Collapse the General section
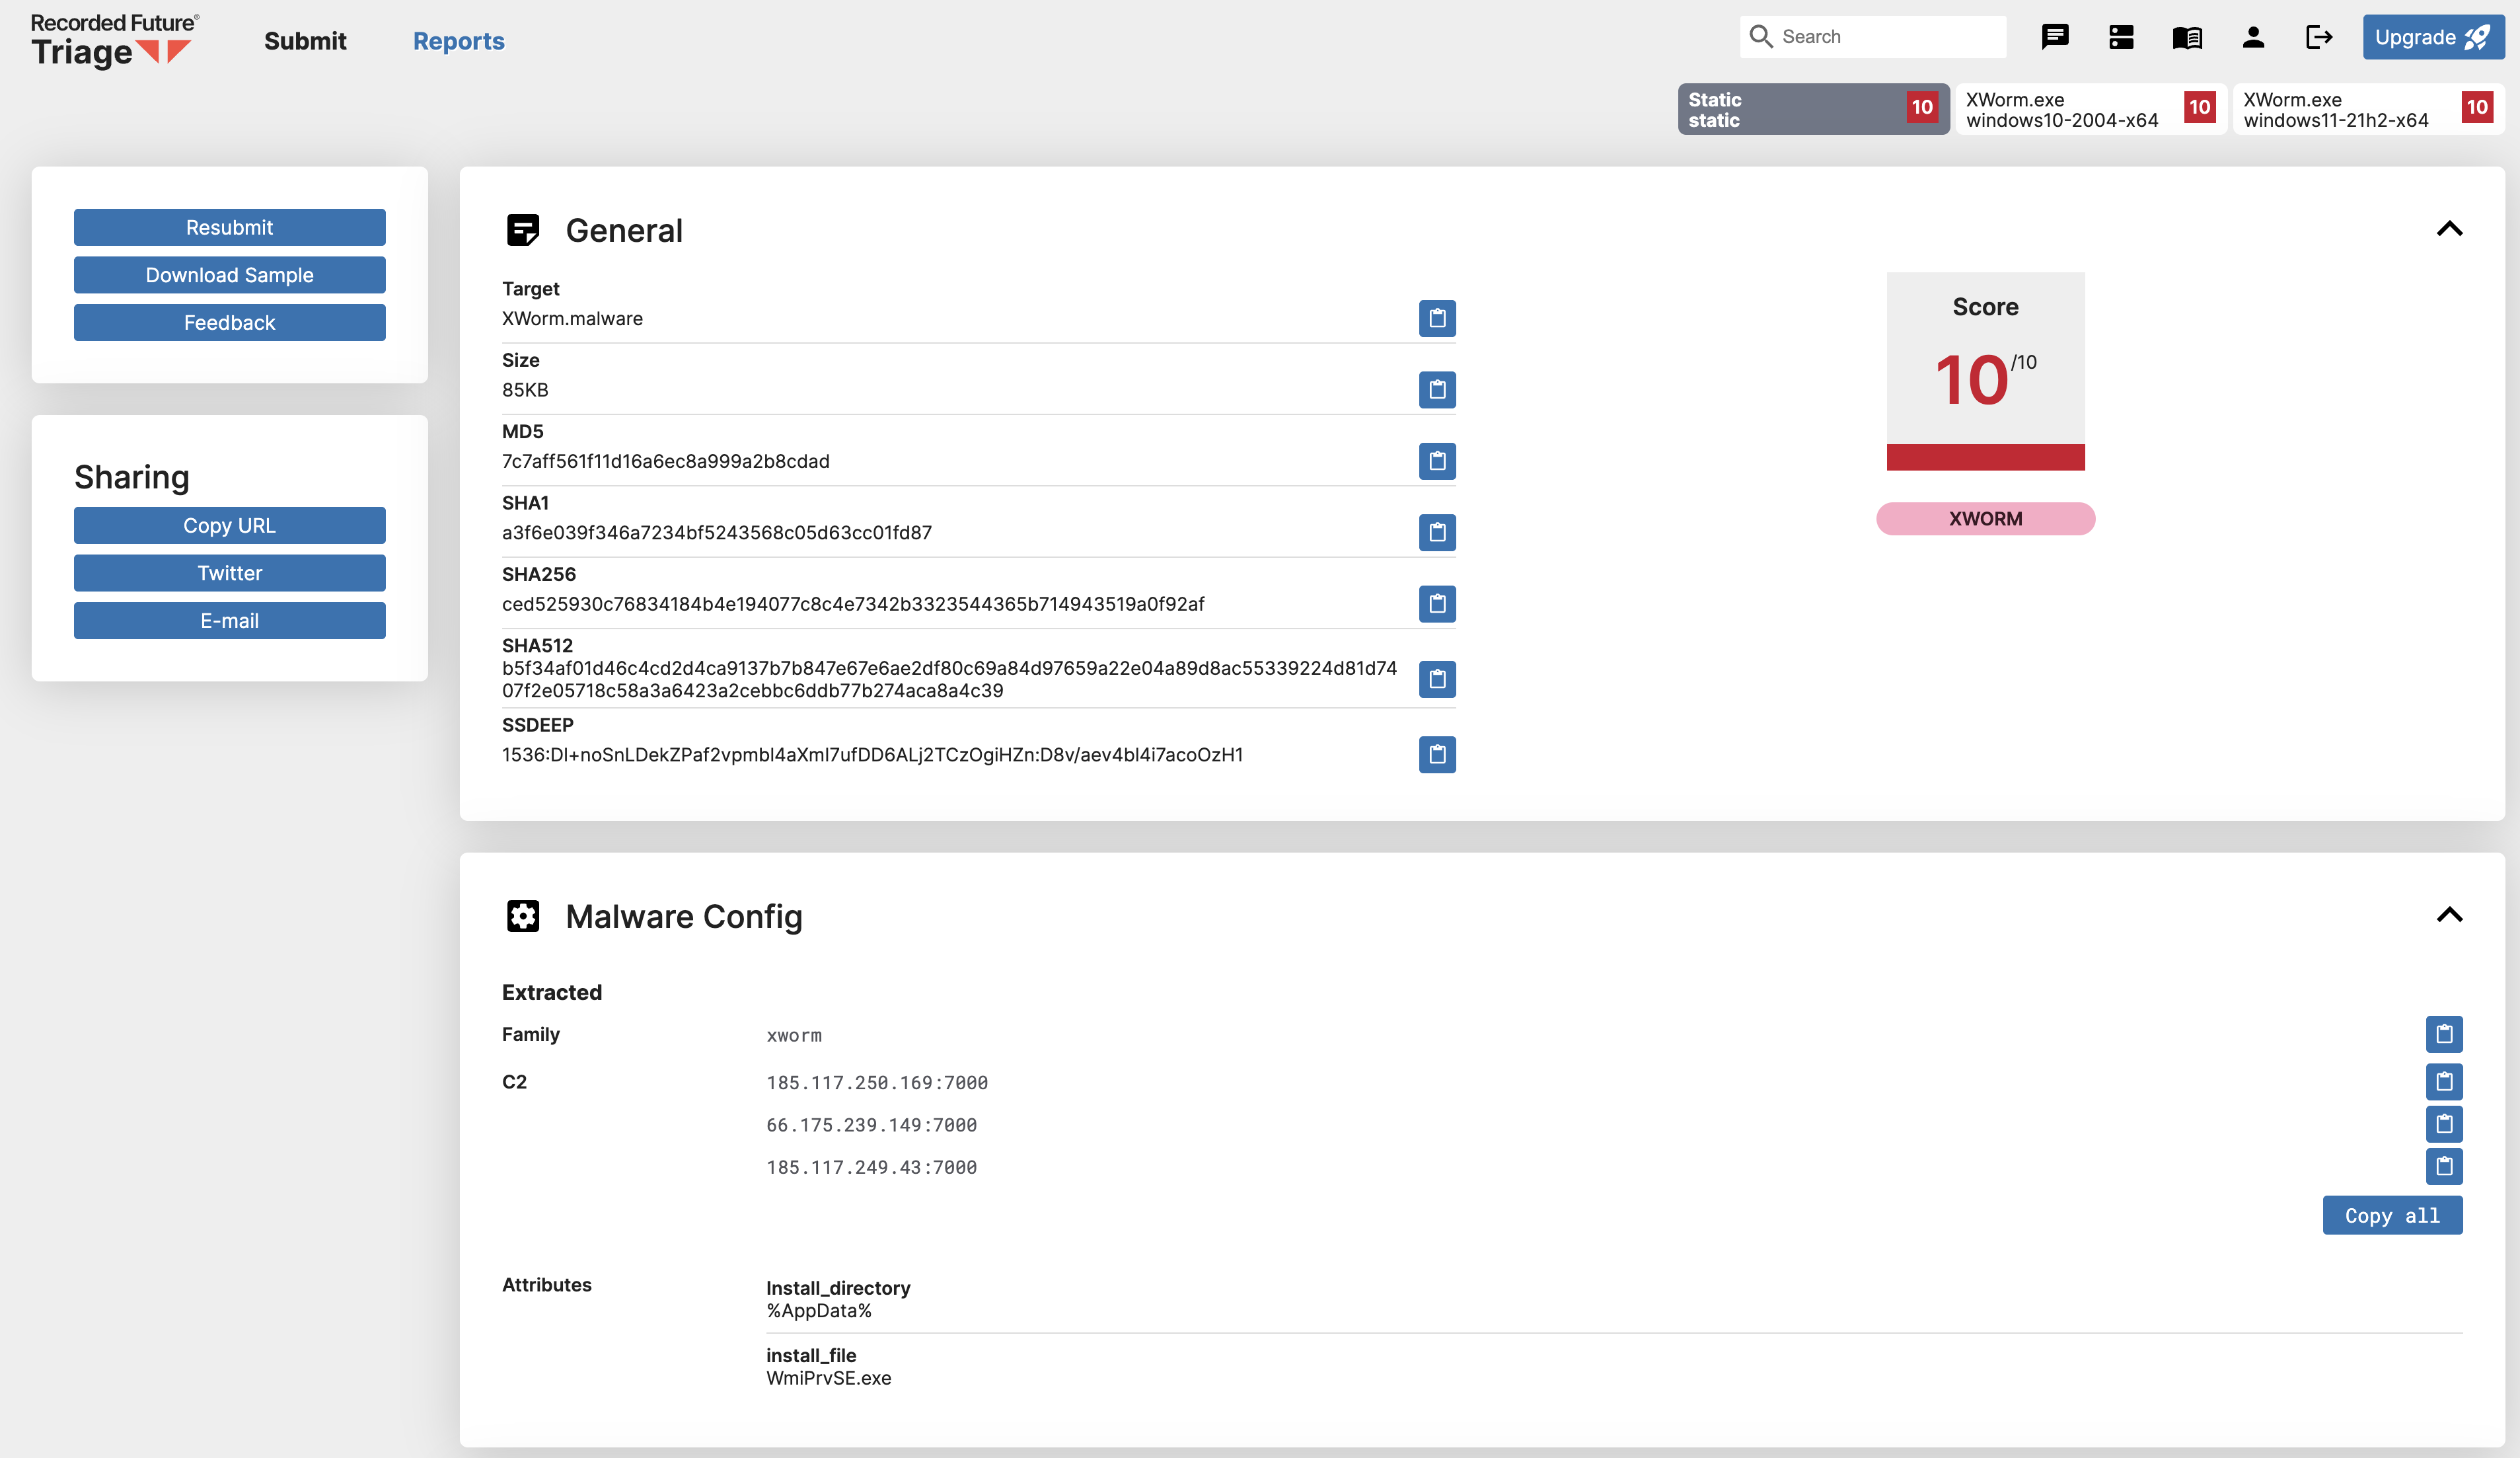The width and height of the screenshot is (2520, 1458). [2449, 229]
